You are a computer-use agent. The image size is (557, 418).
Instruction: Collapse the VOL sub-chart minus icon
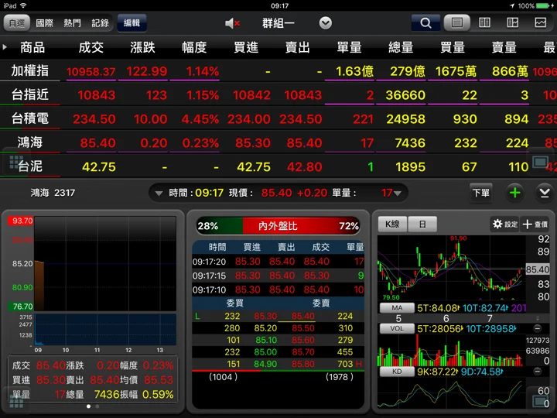click(538, 328)
